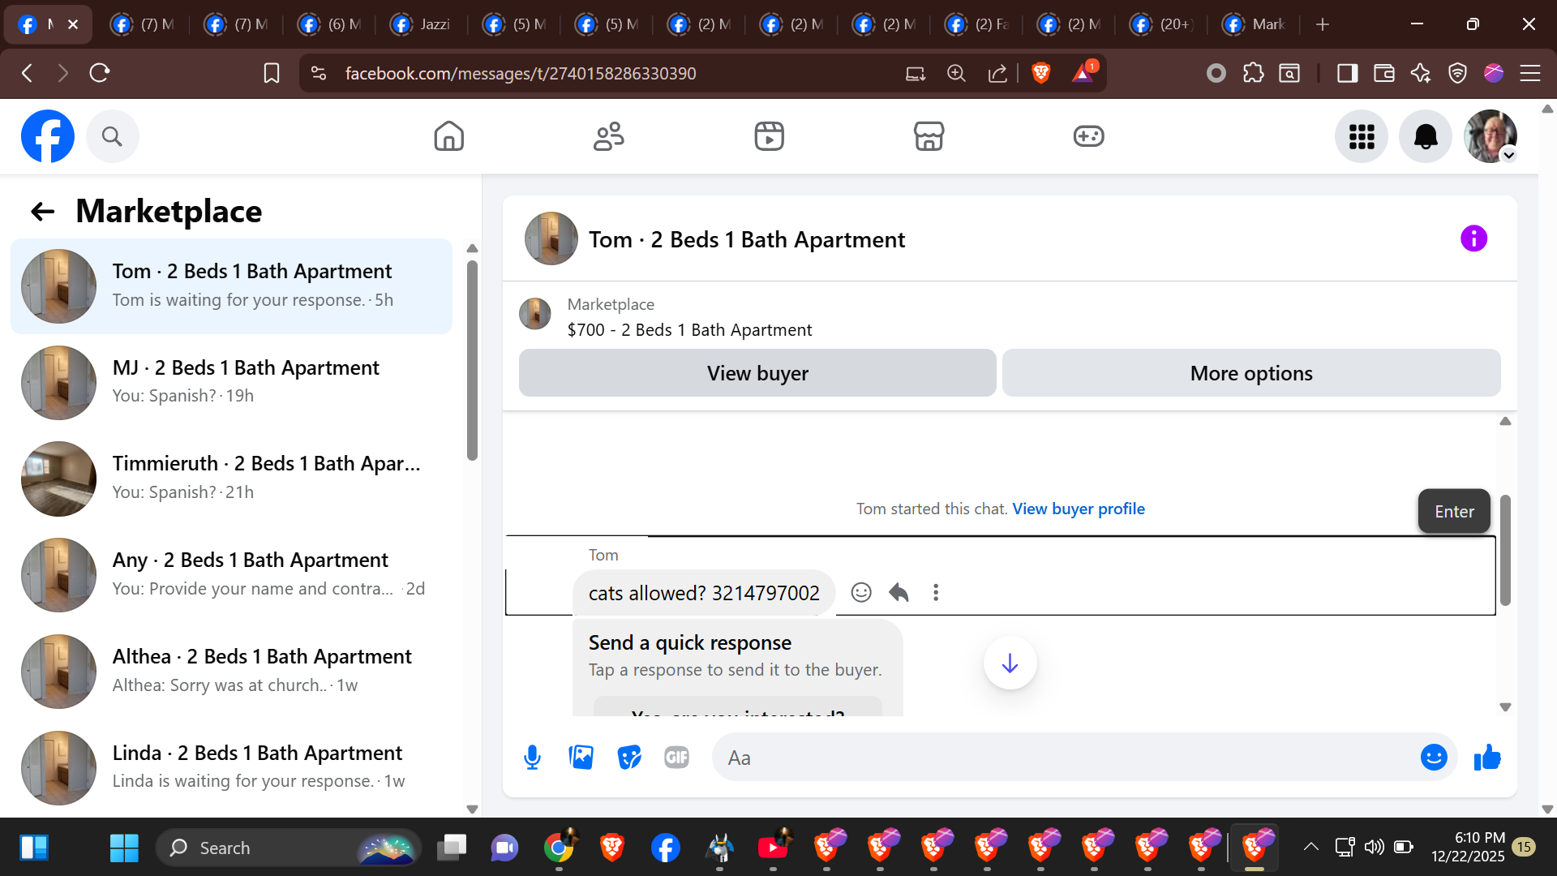1557x876 pixels.
Task: Bookmark this page in address bar
Action: click(272, 74)
